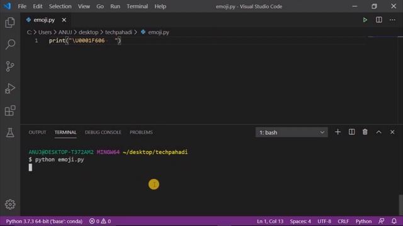Open the Run menu
This screenshot has width=403, height=226.
(115, 6)
